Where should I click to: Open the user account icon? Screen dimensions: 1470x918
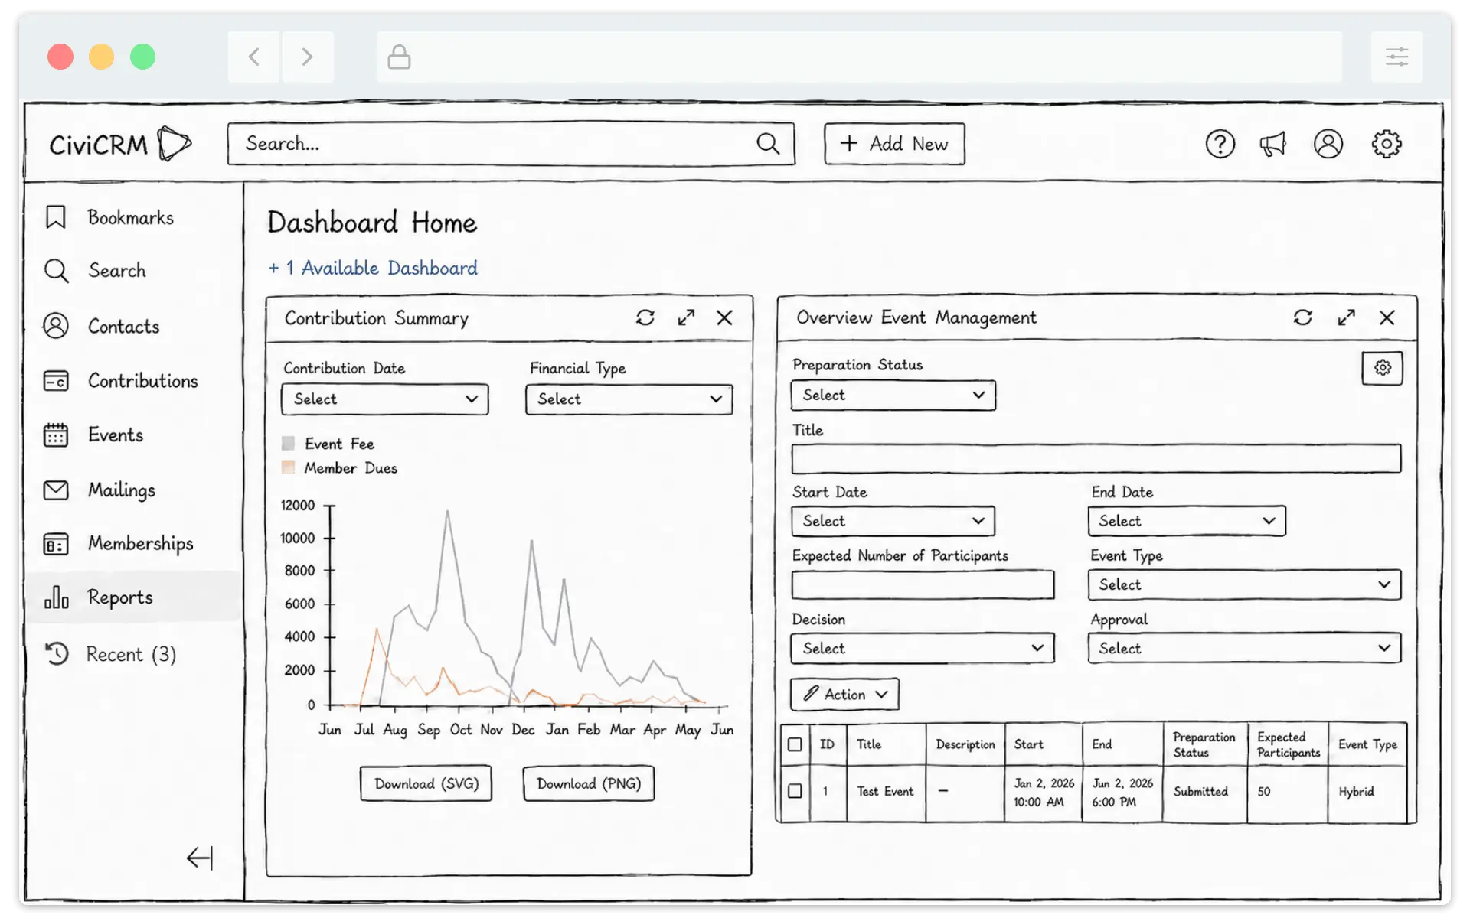(x=1328, y=144)
